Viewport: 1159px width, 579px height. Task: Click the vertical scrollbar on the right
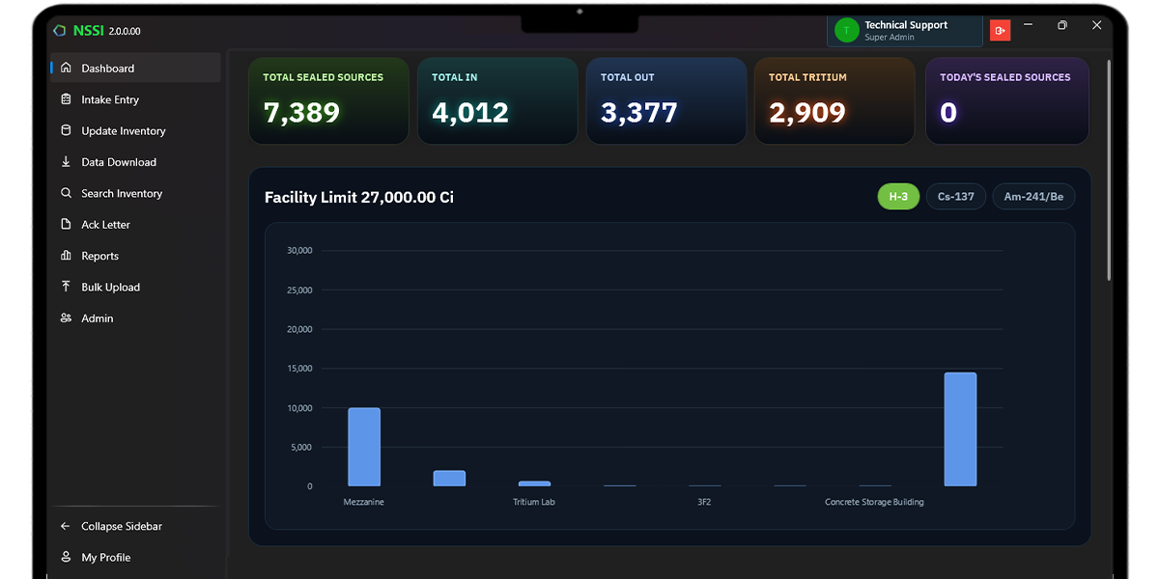[x=1109, y=171]
